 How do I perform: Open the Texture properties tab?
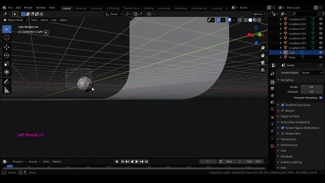click(272, 146)
